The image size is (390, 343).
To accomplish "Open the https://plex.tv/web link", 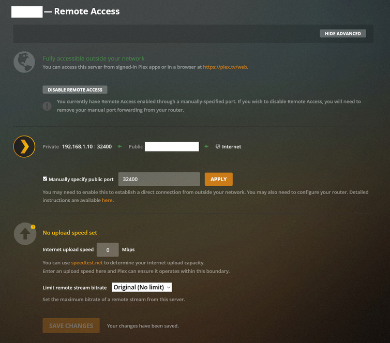I will [x=225, y=67].
